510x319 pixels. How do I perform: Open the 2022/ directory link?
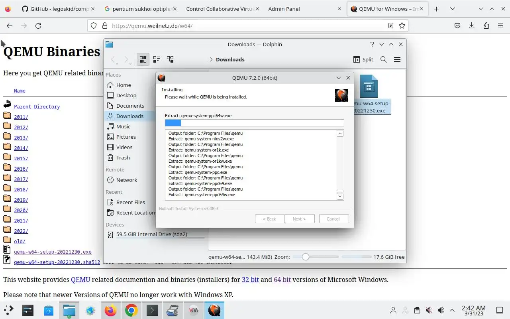point(21,231)
